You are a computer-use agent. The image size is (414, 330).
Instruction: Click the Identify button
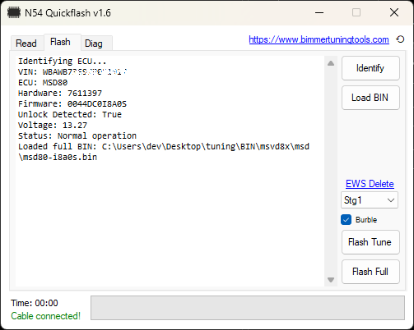pos(370,68)
